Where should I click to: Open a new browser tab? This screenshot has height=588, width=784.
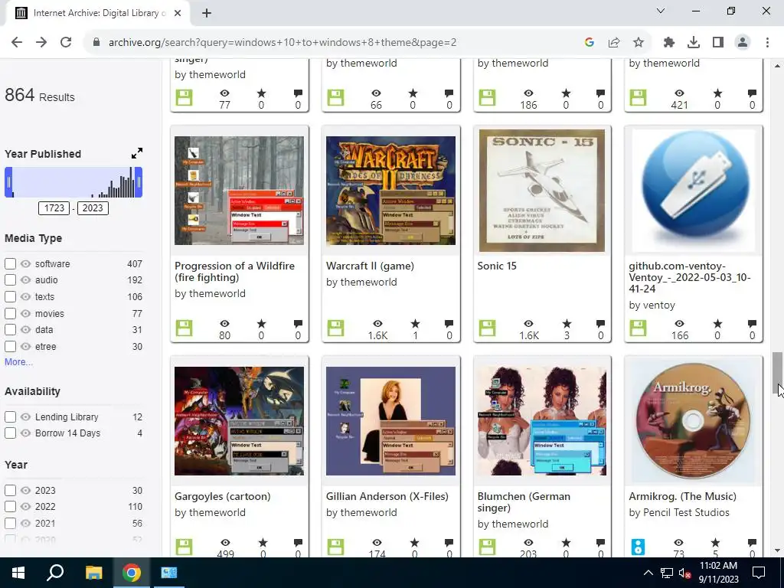click(x=207, y=13)
